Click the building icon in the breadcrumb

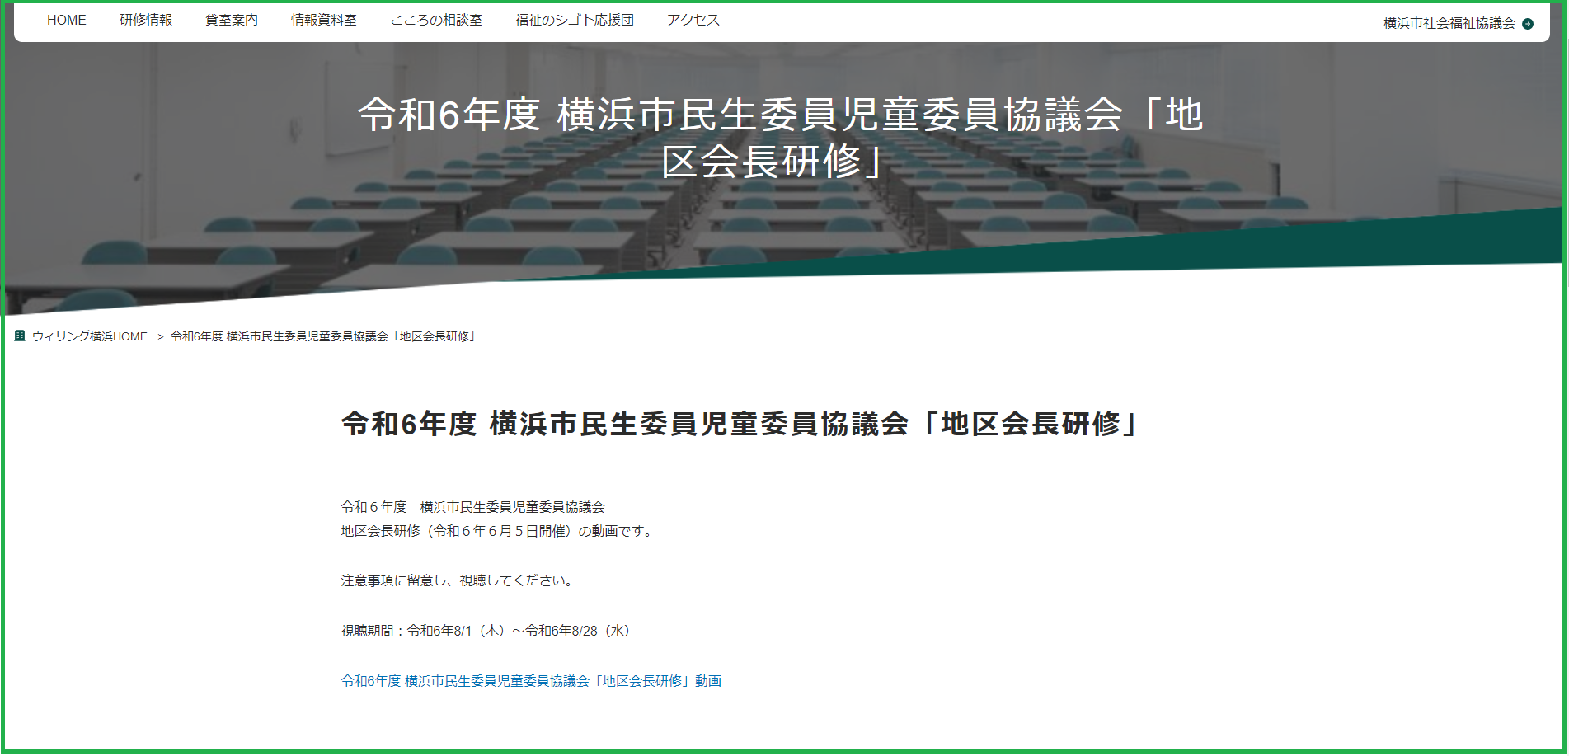click(20, 336)
